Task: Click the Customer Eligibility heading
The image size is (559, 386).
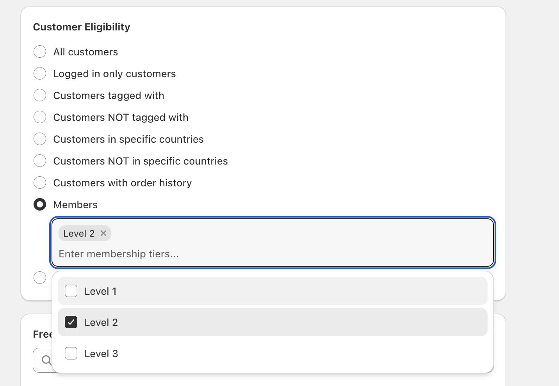Action: tap(82, 27)
